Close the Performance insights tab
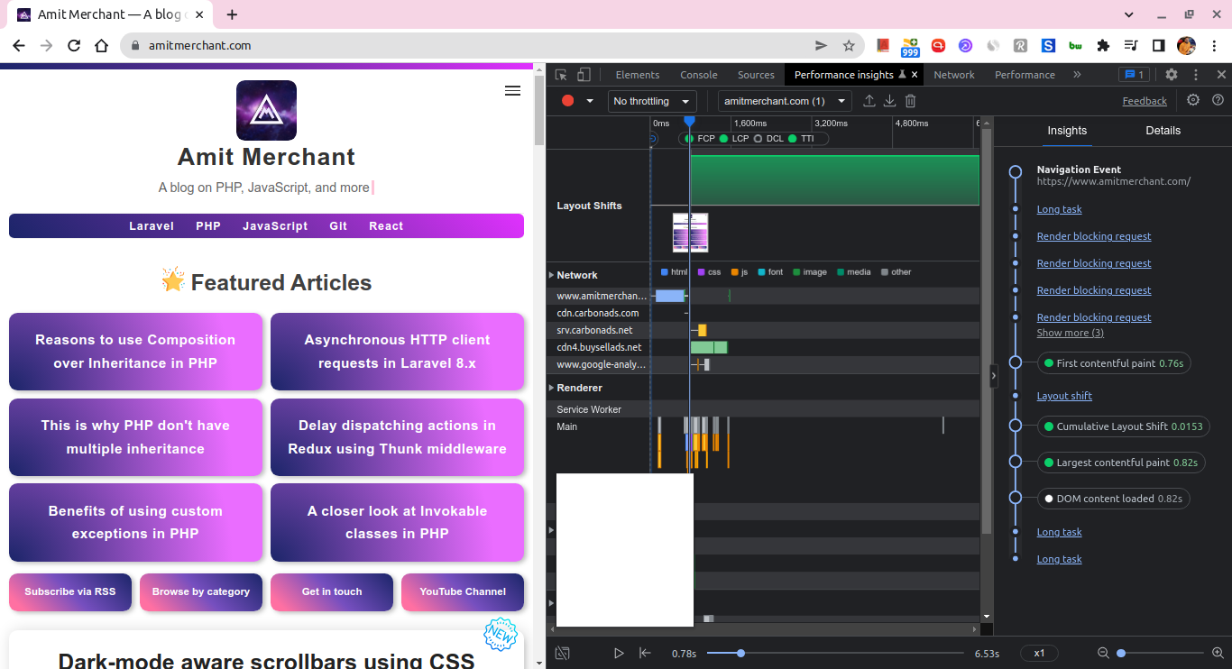This screenshot has height=669, width=1232. 915,75
